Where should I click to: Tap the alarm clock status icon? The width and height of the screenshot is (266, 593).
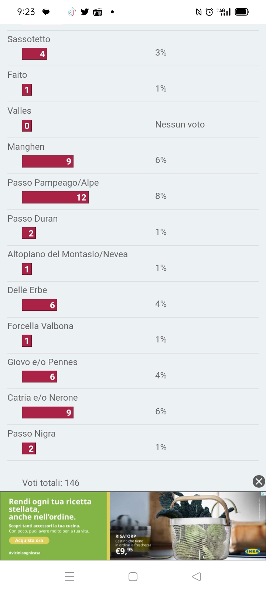click(209, 12)
